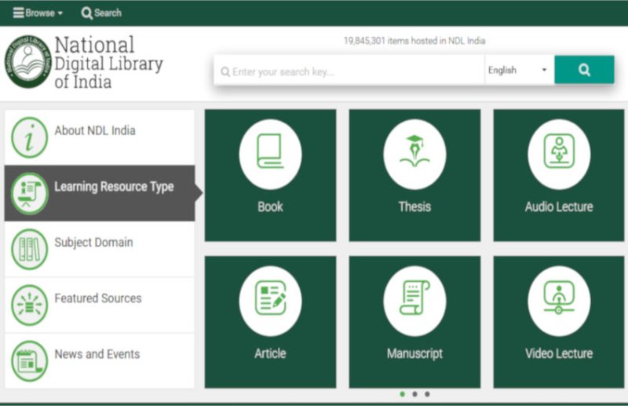Viewport: 628px width, 406px height.
Task: Open the Browse dropdown menu
Action: tap(38, 13)
